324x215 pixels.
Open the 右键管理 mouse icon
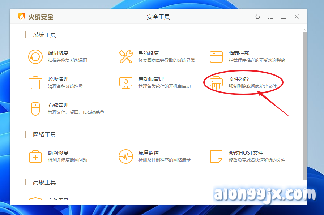35,109
